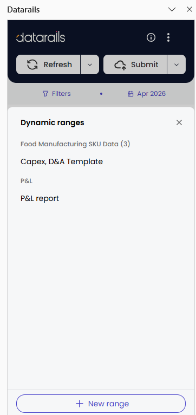Click the Submit button label

point(145,64)
